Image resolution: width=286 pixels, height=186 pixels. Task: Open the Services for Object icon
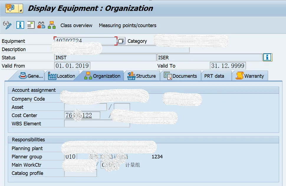[x=12, y=8]
